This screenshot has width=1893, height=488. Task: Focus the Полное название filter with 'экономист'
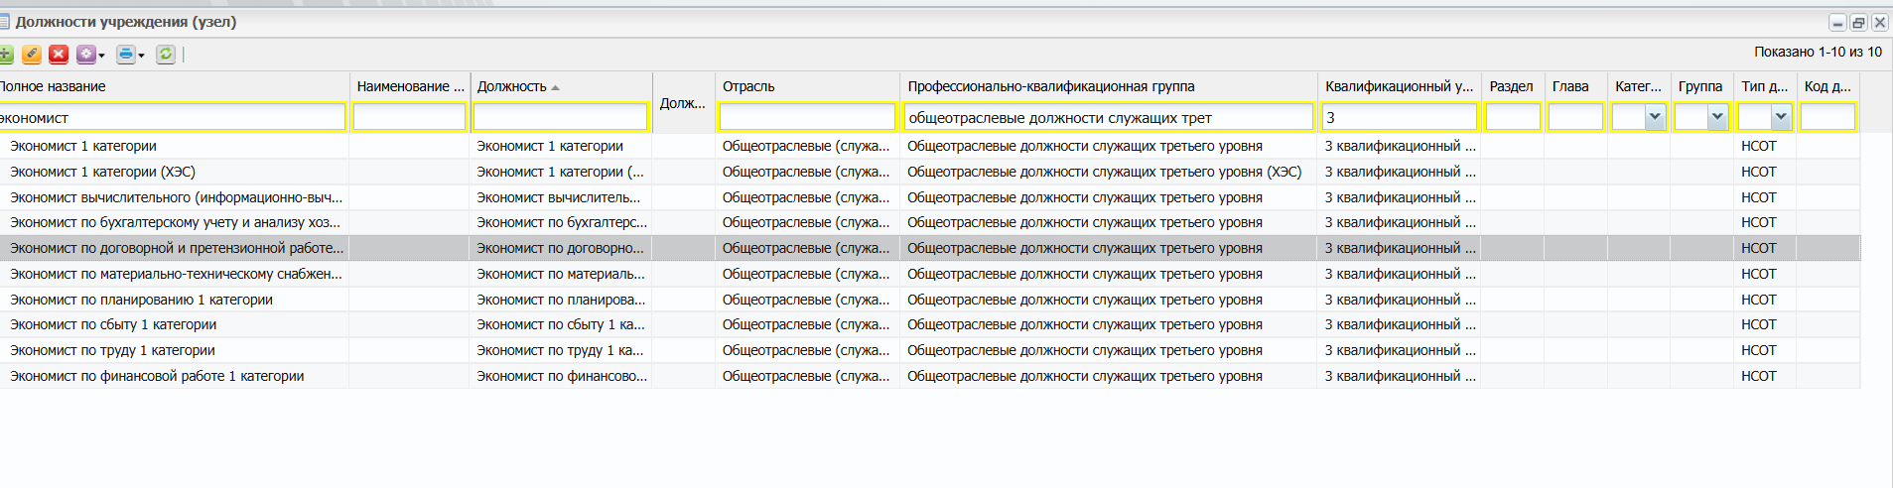point(172,117)
